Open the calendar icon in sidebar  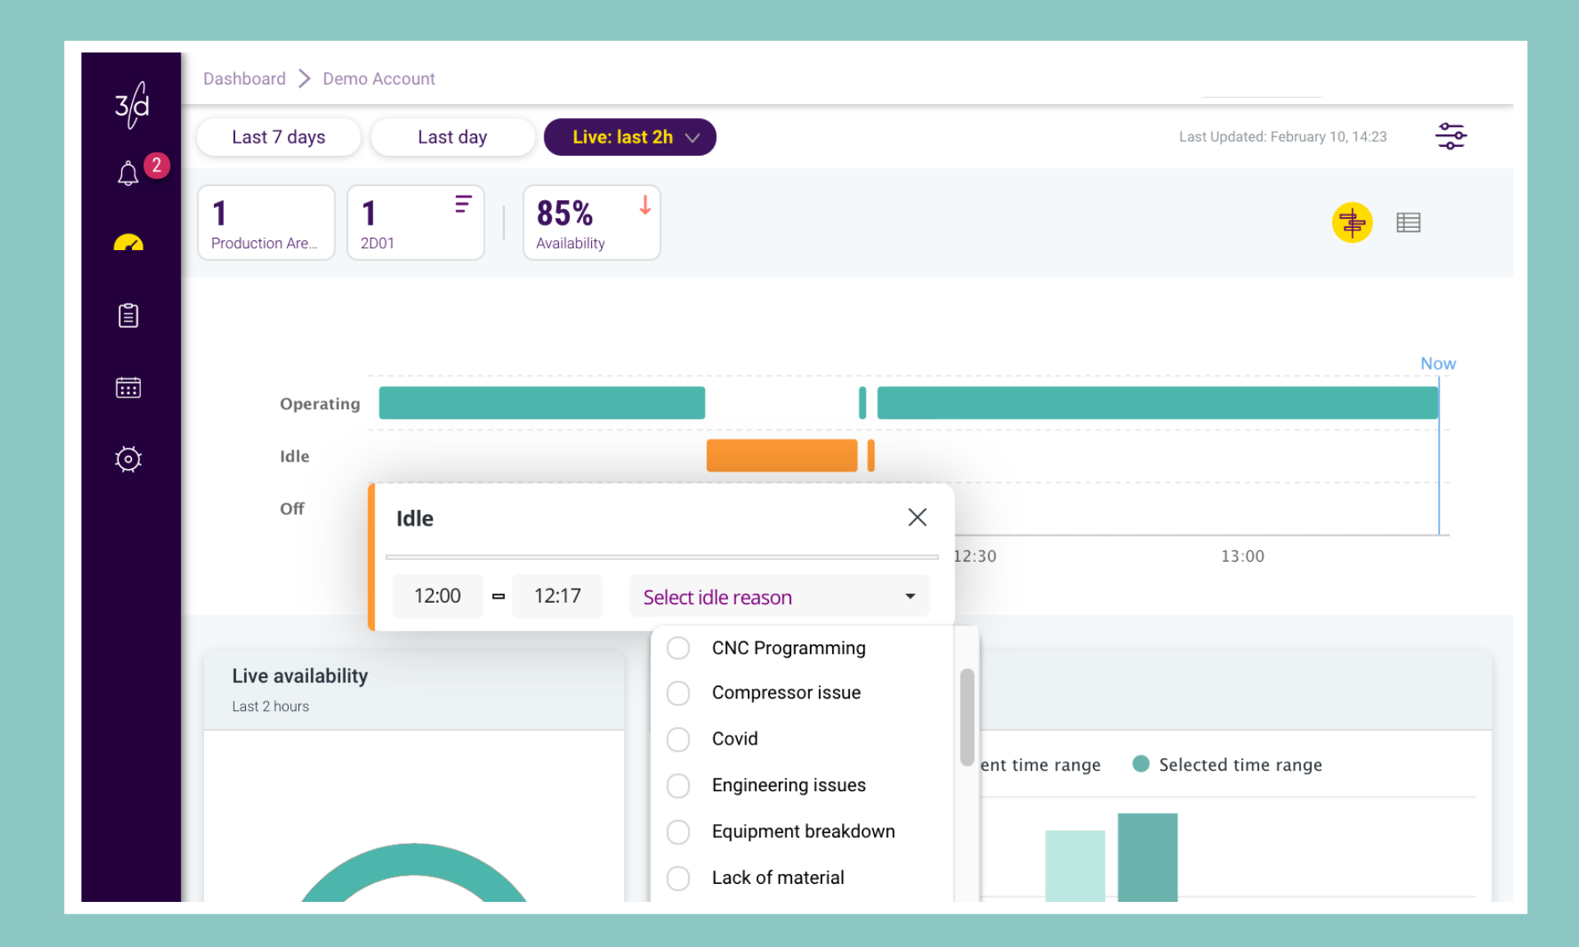(x=129, y=388)
